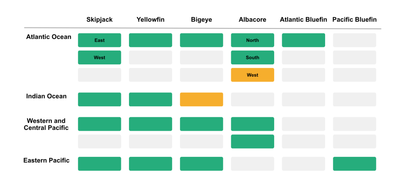
Task: Click the North Albacore cell
Action: [x=252, y=40]
